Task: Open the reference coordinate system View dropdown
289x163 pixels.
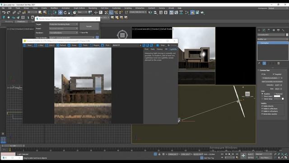Action: click(82, 12)
